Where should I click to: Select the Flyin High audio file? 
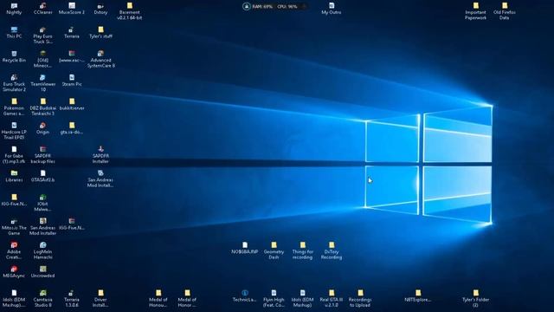(274, 298)
